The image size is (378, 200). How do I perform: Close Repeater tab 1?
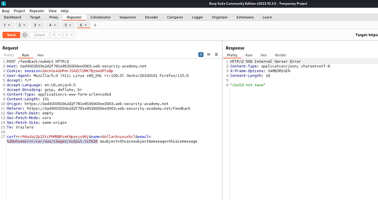[x=9, y=25]
